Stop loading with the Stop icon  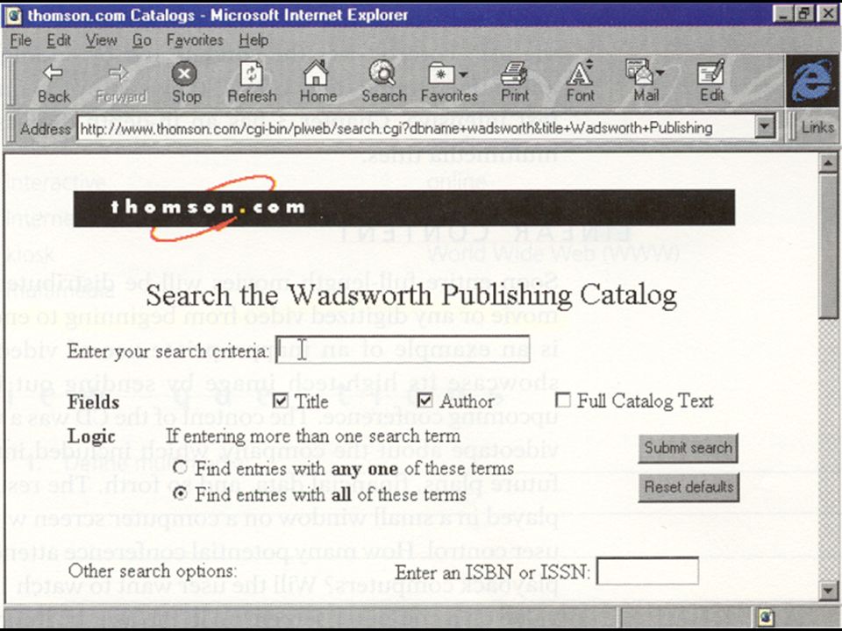184,74
